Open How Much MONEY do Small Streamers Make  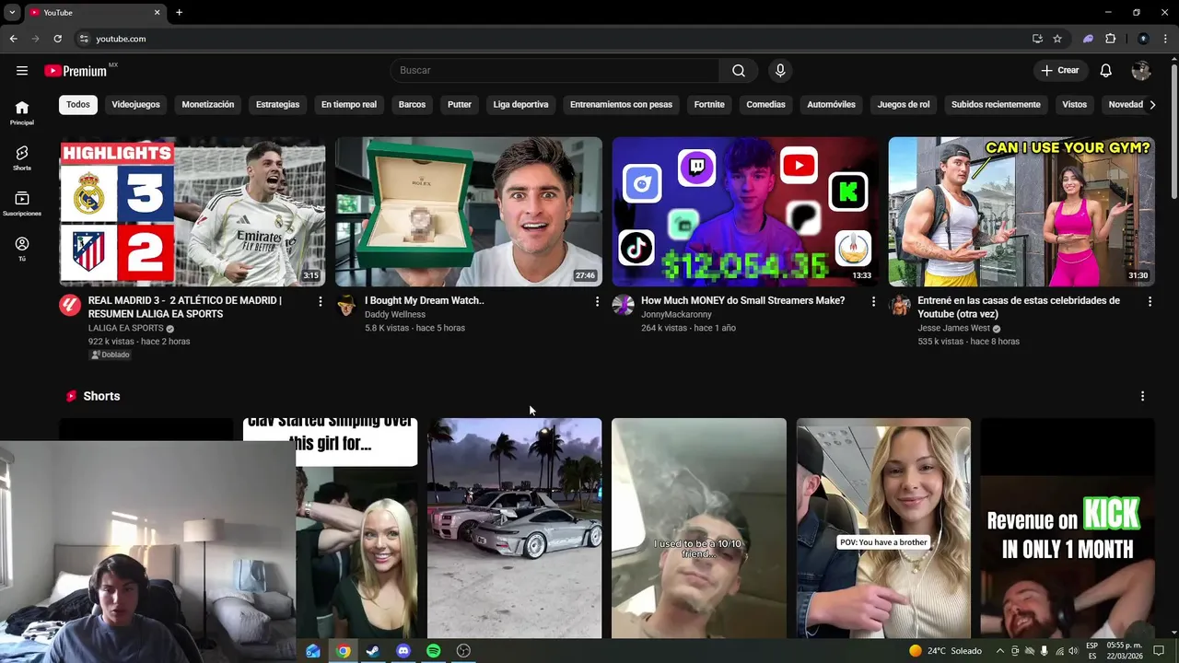point(742,300)
